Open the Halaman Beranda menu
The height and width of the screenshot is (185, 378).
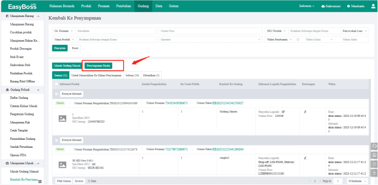(x=62, y=6)
